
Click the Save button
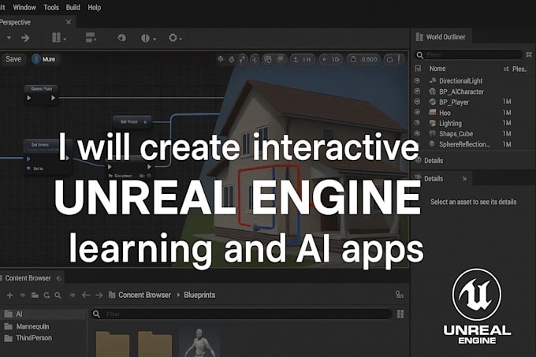coord(13,59)
